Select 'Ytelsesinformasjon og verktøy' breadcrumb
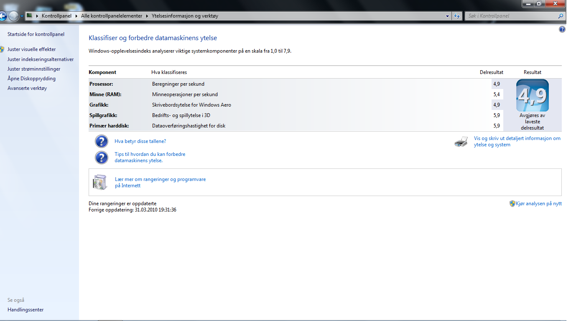The height and width of the screenshot is (321, 571). (185, 16)
